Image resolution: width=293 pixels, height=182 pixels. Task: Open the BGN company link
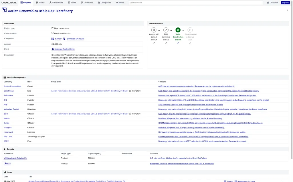click(6, 114)
